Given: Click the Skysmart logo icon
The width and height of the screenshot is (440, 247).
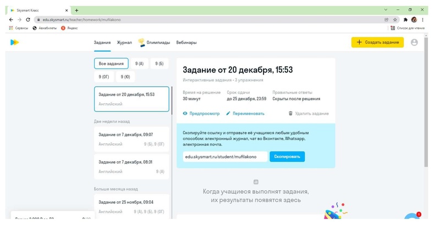Looking at the screenshot, I should click(15, 42).
